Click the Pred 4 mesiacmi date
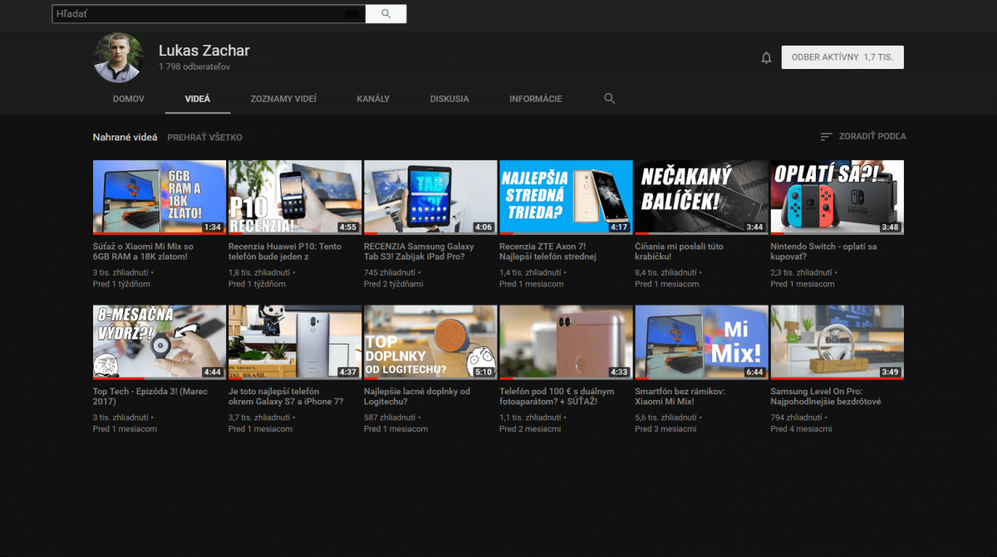 point(801,429)
